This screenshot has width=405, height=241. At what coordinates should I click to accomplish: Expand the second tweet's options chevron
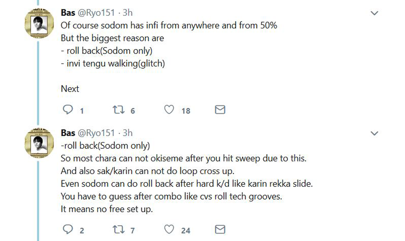point(374,133)
